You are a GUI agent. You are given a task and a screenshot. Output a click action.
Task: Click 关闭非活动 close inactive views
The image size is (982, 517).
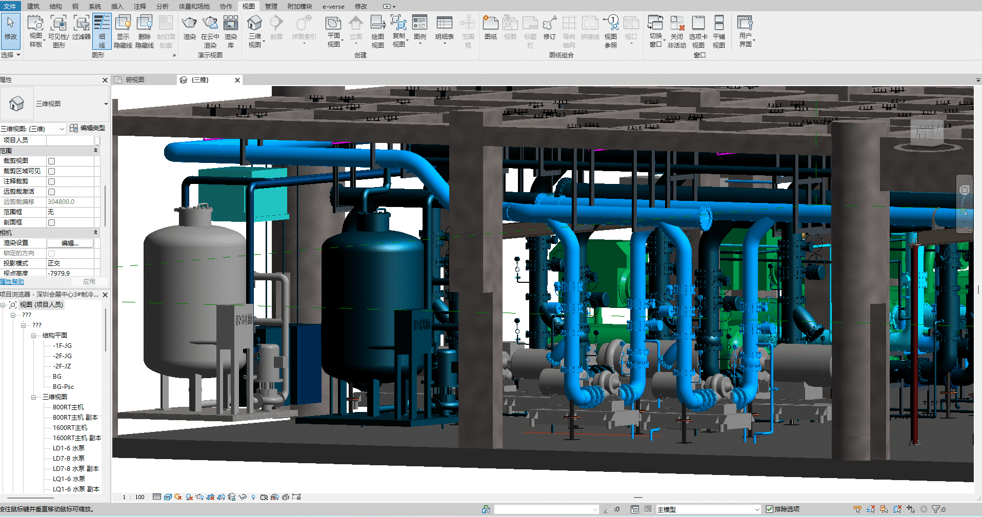677,31
